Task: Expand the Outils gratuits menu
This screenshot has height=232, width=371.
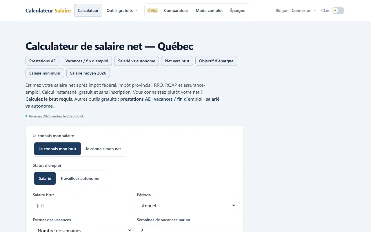Action: (122, 10)
